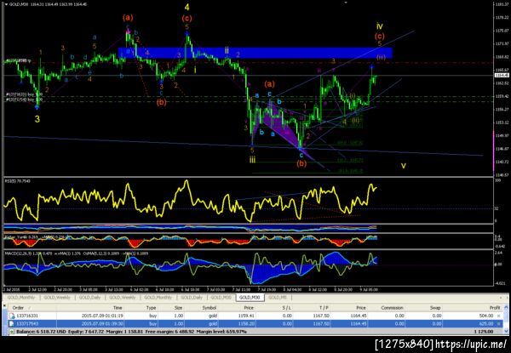The height and width of the screenshot is (353, 511).
Task: Click the profit value 504.00
Action: [486, 316]
